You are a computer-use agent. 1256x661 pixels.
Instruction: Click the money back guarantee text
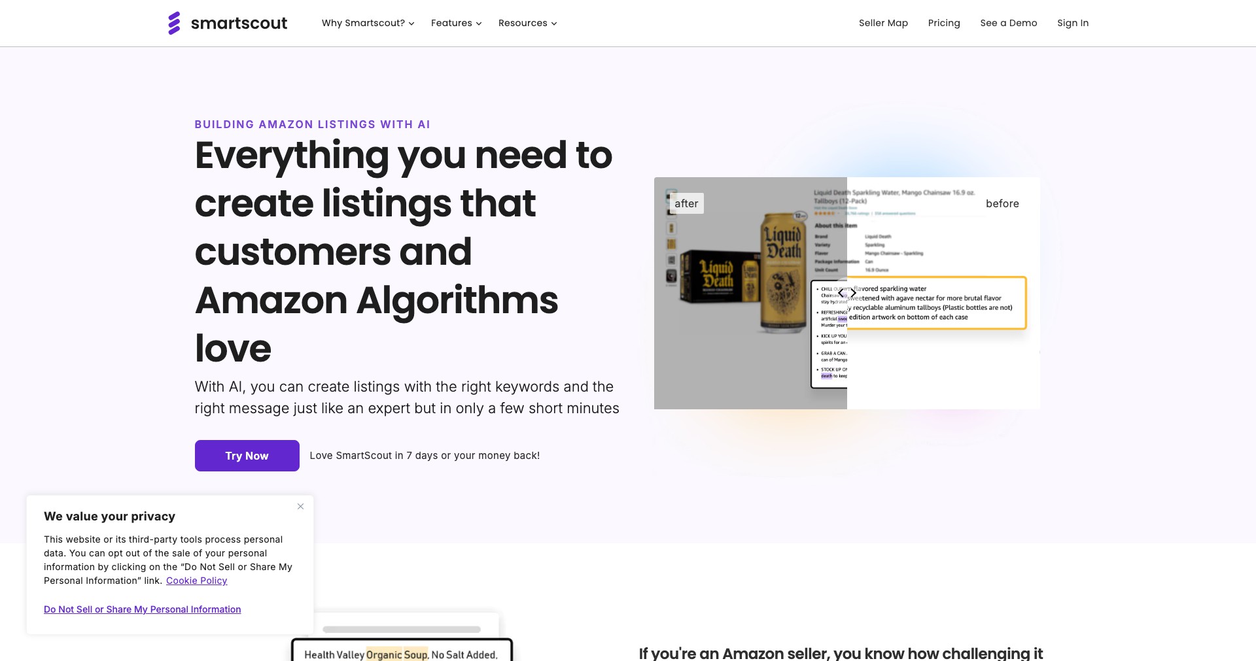click(425, 456)
